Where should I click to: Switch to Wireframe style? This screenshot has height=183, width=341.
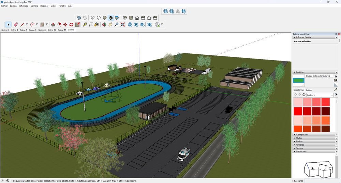tap(92, 18)
